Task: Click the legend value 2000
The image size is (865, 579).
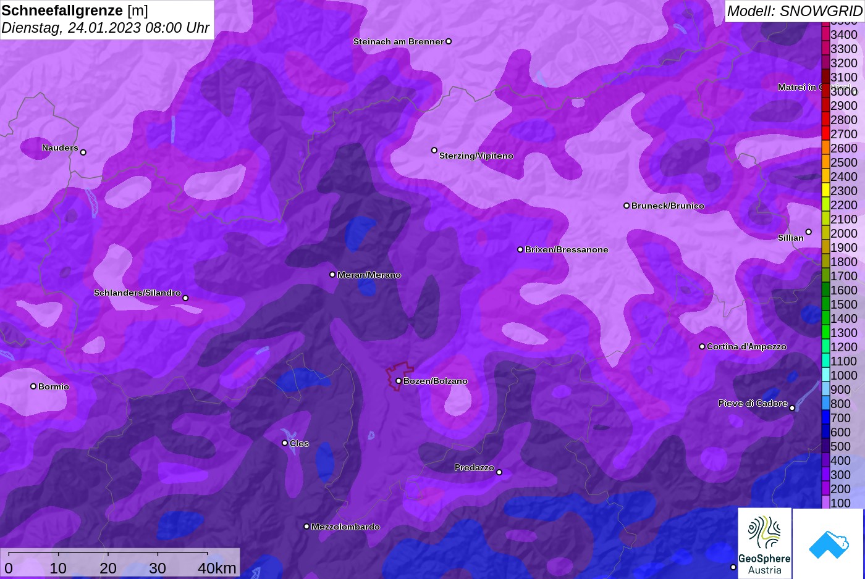Action: pyautogui.click(x=844, y=233)
